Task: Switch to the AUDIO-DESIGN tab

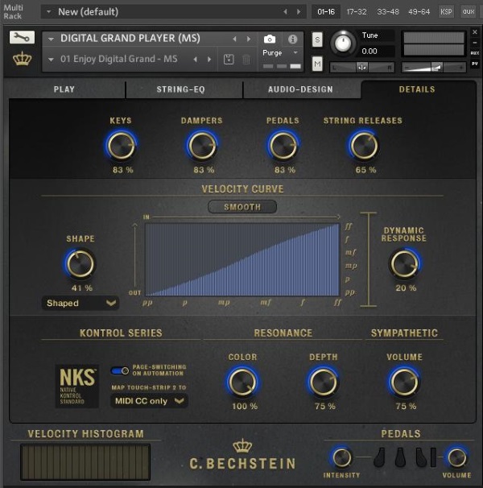Action: (x=300, y=89)
